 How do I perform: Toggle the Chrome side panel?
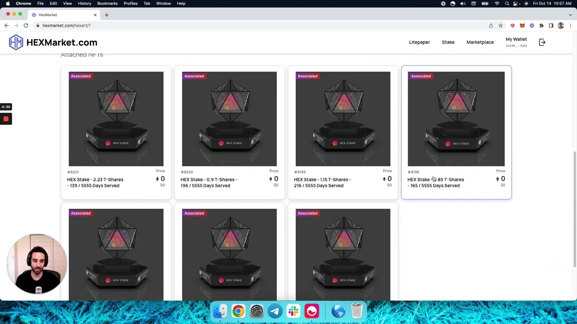[551, 26]
